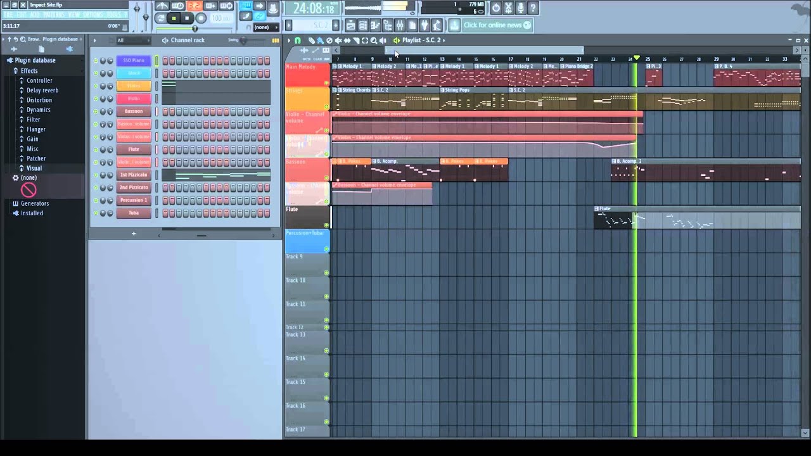Image resolution: width=811 pixels, height=456 pixels.
Task: Click the Tuba channel button
Action: (x=134, y=213)
